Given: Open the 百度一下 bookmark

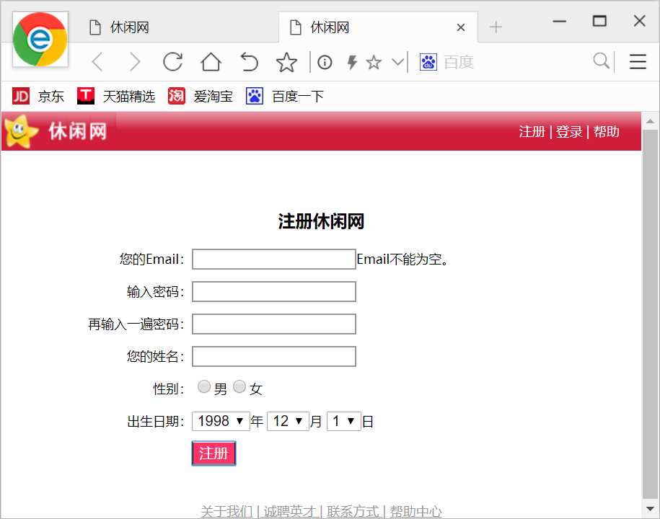Looking at the screenshot, I should [x=285, y=97].
